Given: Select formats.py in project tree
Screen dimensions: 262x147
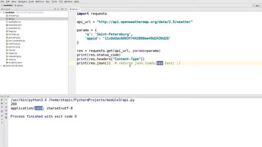Looking at the screenshot, I should click(x=13, y=34).
